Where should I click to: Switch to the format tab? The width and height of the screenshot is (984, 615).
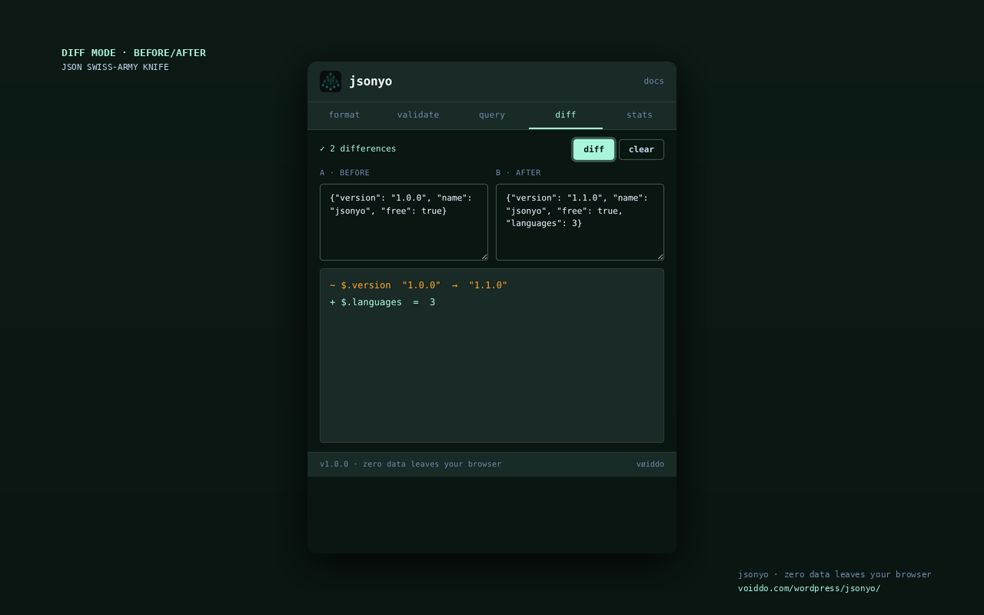coord(344,115)
